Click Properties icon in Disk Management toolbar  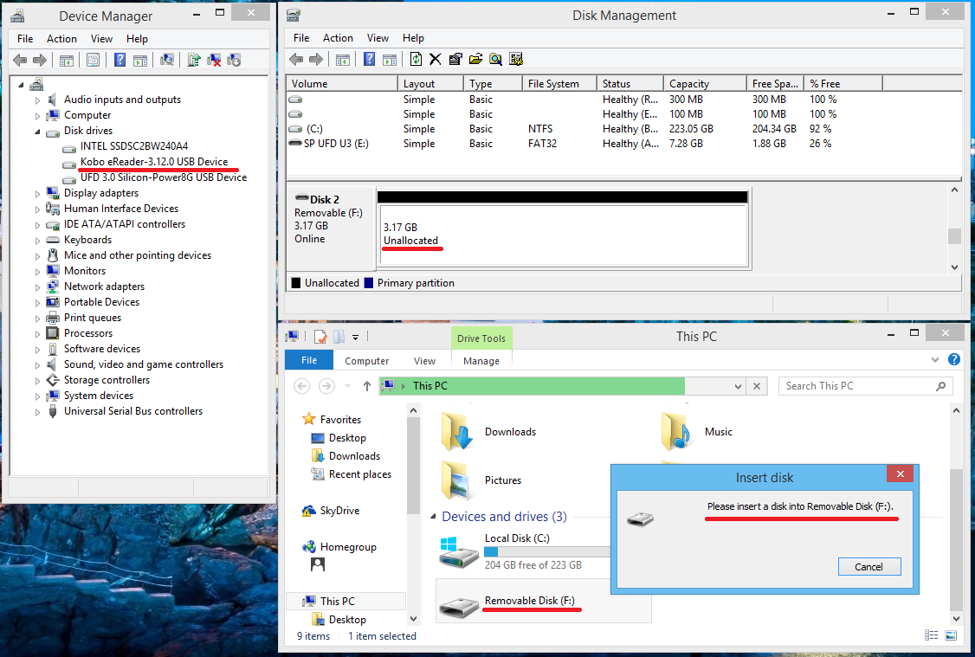tap(455, 59)
